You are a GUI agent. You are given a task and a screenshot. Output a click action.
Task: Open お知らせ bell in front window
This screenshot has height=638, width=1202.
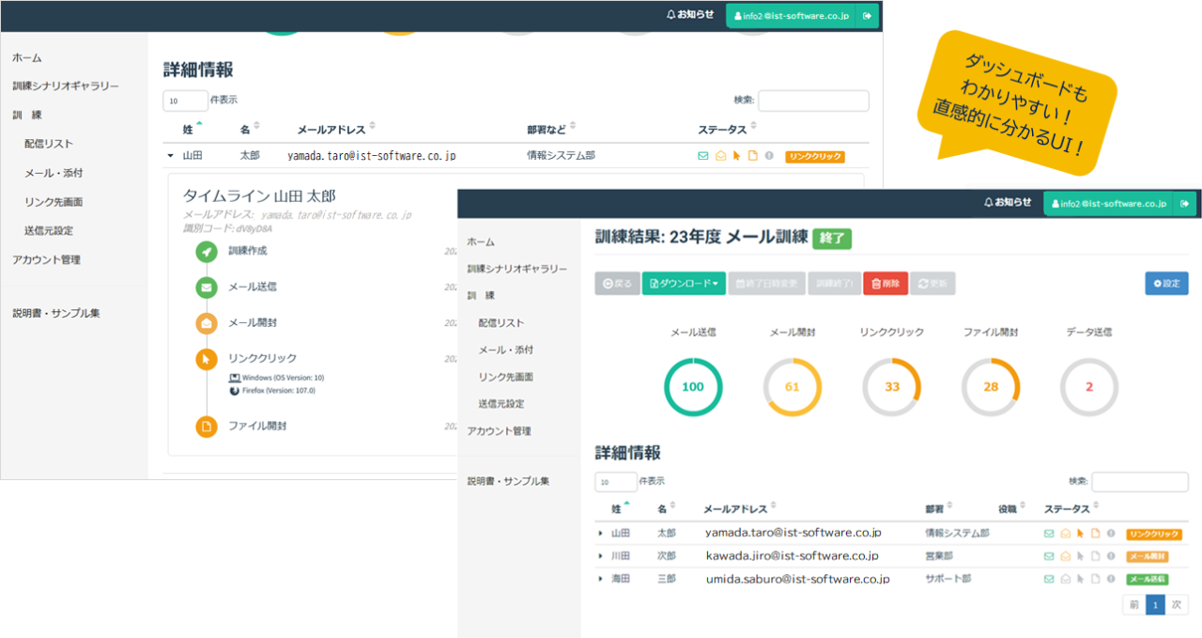tap(1007, 202)
